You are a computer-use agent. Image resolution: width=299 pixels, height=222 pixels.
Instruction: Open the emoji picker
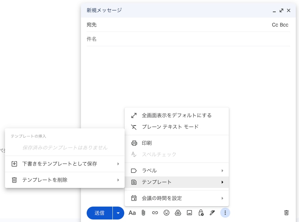pos(166,213)
